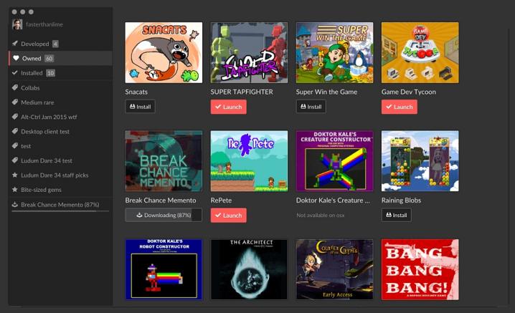
Task: Launch Game Dev Tycoon
Action: (x=400, y=107)
